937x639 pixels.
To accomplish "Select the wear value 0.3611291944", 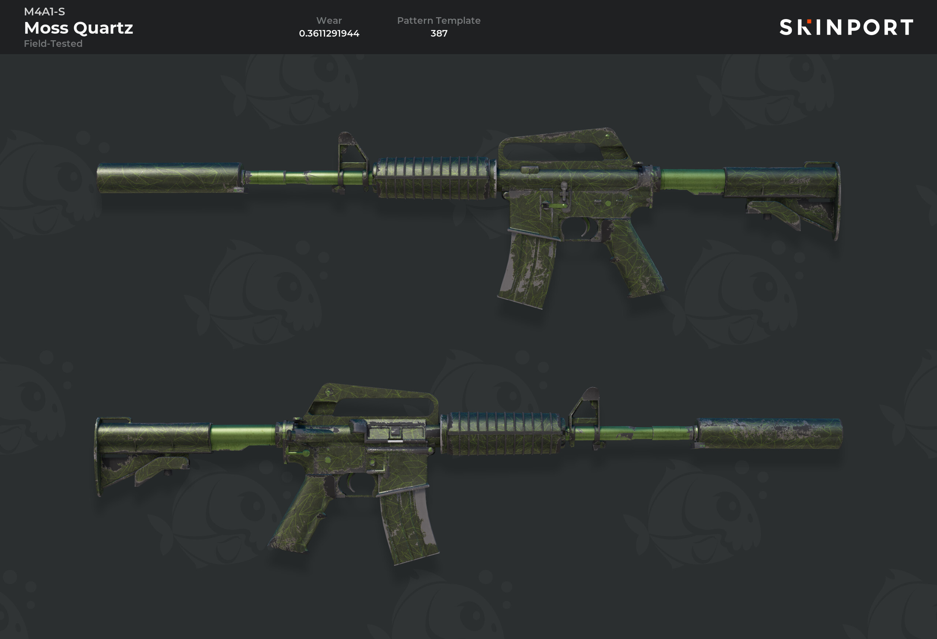I will point(329,33).
